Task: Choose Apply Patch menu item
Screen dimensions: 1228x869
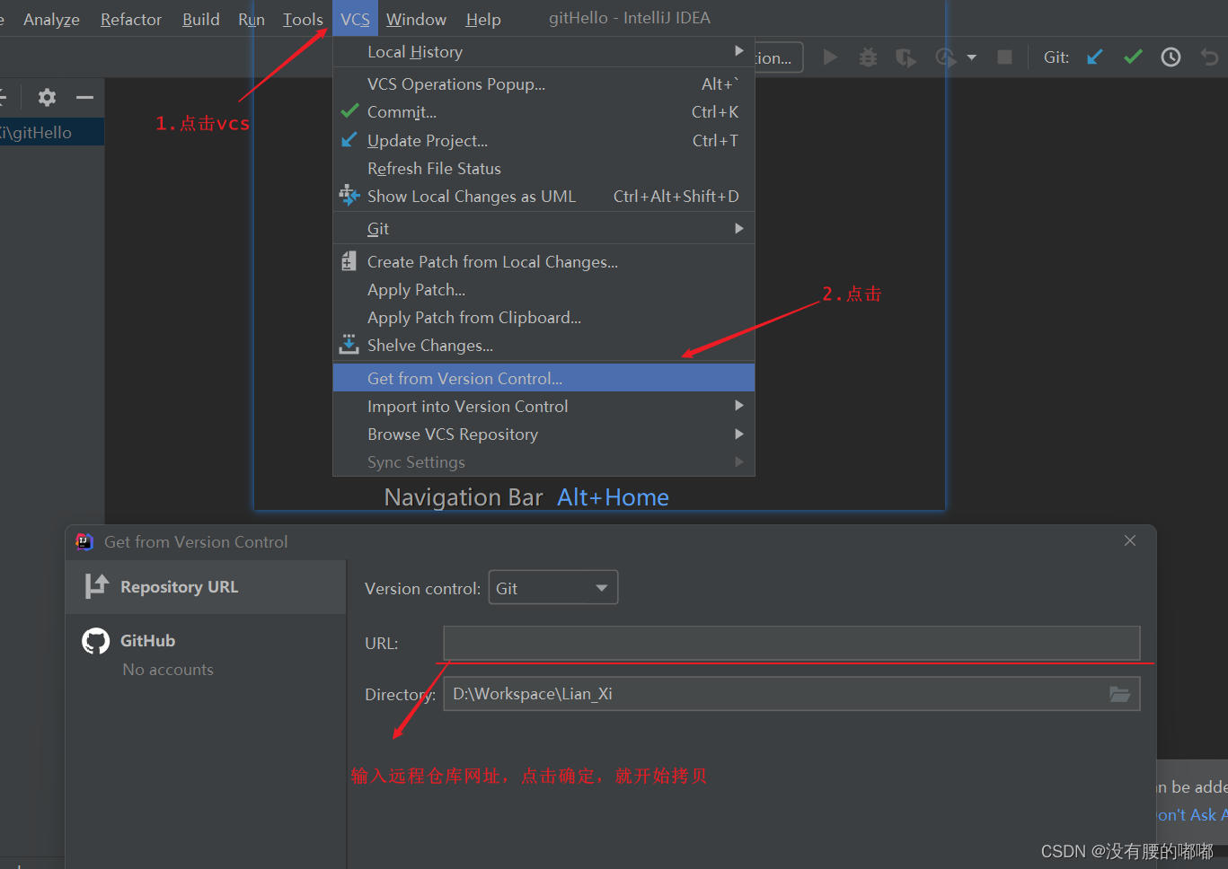Action: [x=543, y=289]
